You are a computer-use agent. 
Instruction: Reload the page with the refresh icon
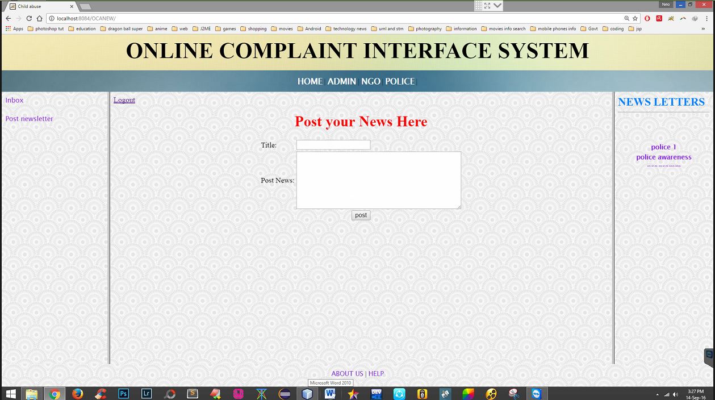(x=30, y=18)
